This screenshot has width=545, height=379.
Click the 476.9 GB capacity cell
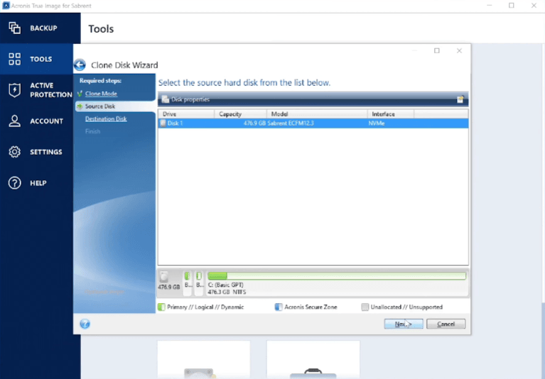pyautogui.click(x=254, y=123)
